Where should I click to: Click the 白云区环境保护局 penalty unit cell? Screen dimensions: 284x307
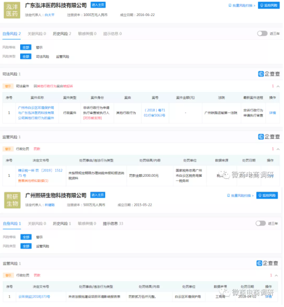pyautogui.click(x=188, y=297)
